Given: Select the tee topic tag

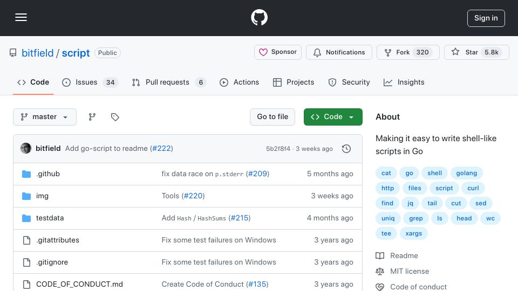Looking at the screenshot, I should pos(386,233).
